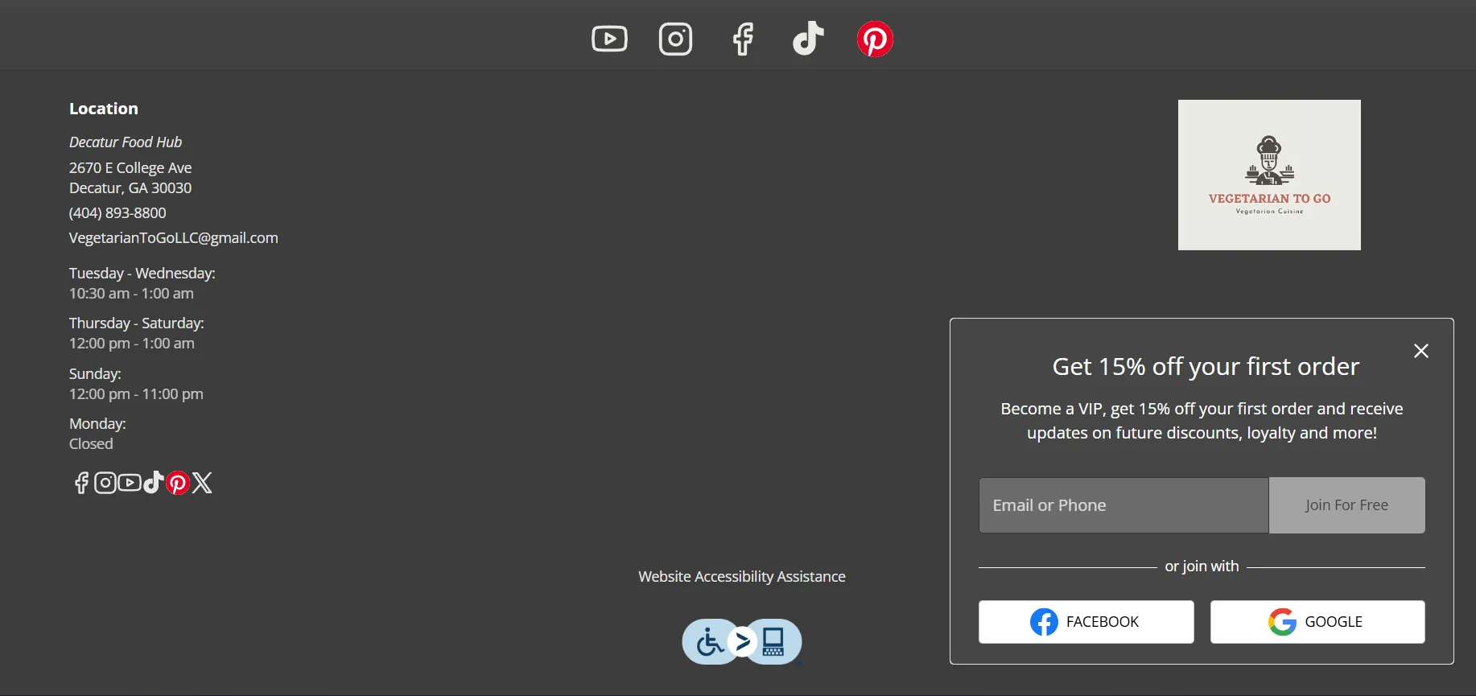Open TikTok icon in top social bar

click(808, 39)
